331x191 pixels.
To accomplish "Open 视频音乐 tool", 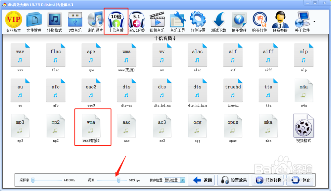I will 157,22.
